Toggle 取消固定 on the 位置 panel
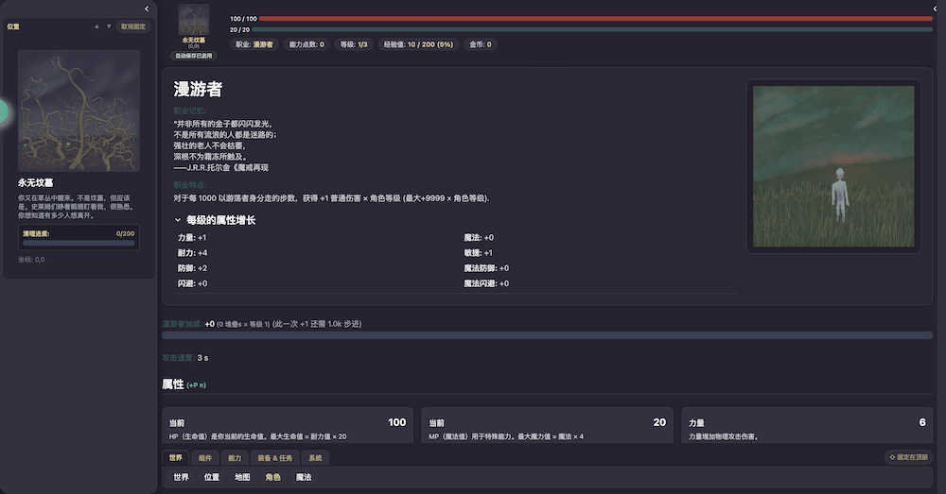Viewport: 946px width, 494px height. click(133, 26)
